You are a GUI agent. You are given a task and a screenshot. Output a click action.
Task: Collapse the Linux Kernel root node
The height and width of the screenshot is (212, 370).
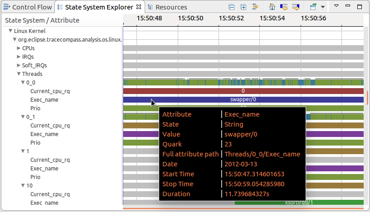coord(10,31)
